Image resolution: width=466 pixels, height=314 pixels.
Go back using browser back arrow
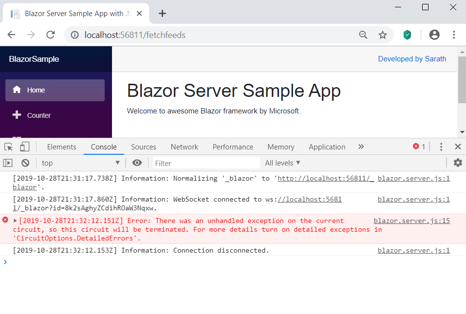pos(11,35)
